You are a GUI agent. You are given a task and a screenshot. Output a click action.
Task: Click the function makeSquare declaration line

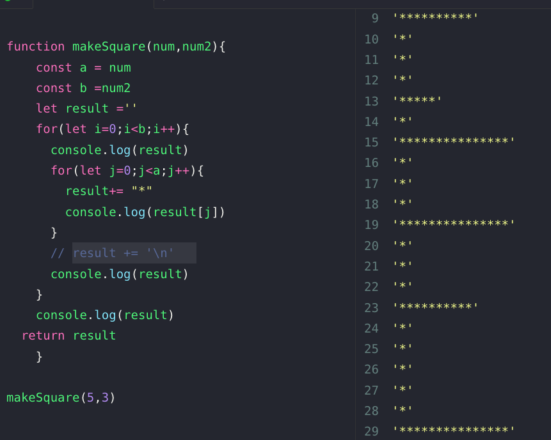point(116,47)
